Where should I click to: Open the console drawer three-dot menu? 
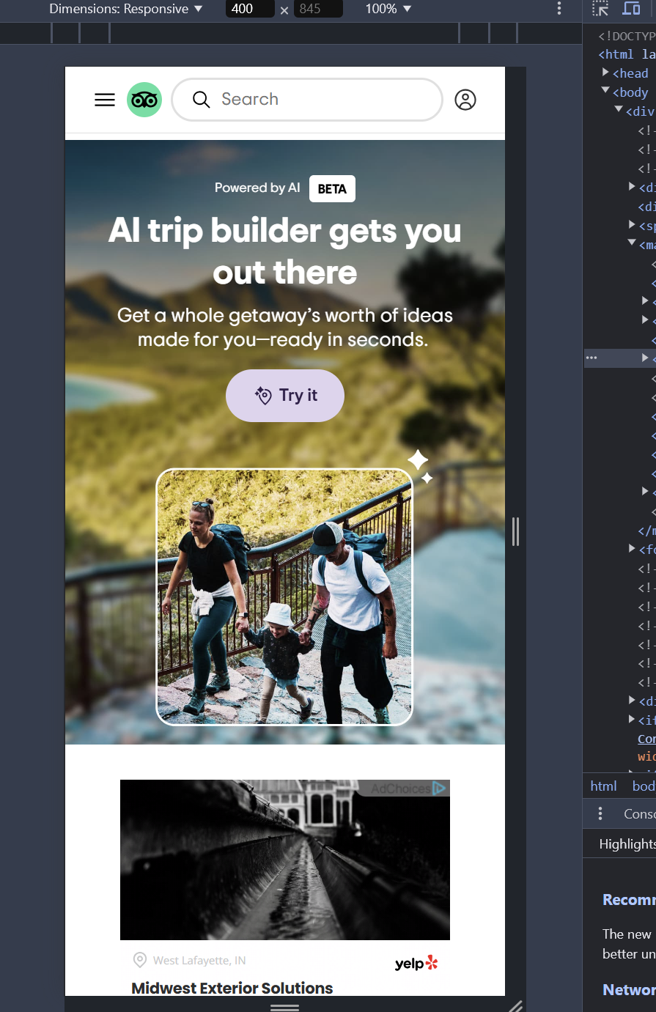[x=600, y=813]
